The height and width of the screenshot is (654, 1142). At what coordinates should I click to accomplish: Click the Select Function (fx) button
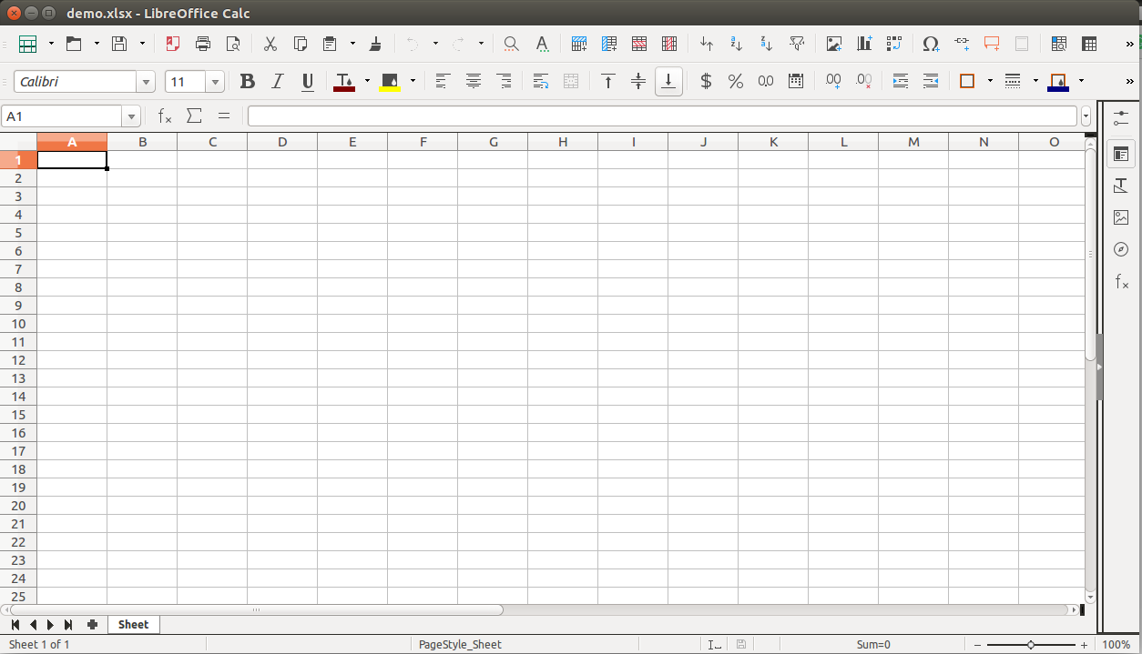164,116
